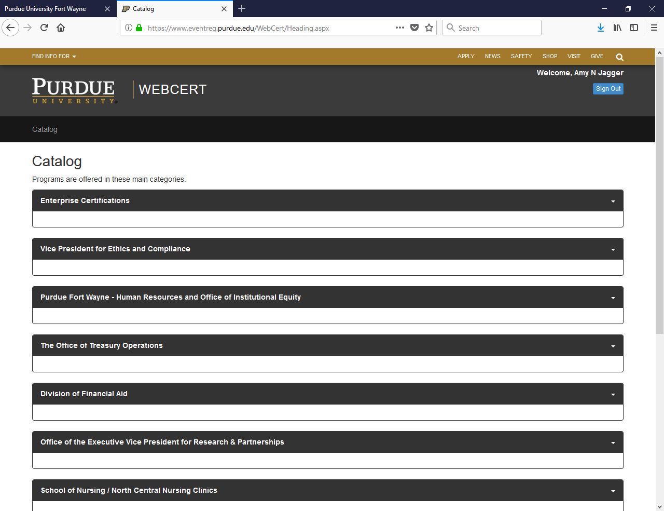Image resolution: width=664 pixels, height=511 pixels.
Task: Click Catalog in the black navigation bar
Action: click(x=45, y=129)
